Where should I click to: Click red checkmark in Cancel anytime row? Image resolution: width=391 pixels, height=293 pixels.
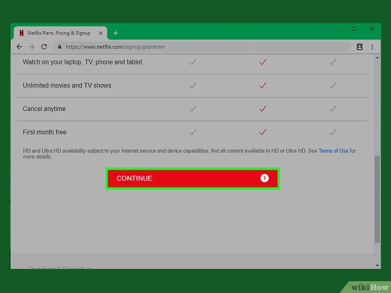point(263,108)
